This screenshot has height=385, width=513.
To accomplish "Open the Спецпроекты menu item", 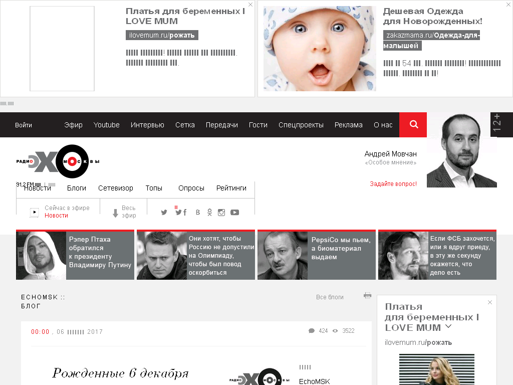I will 301,125.
